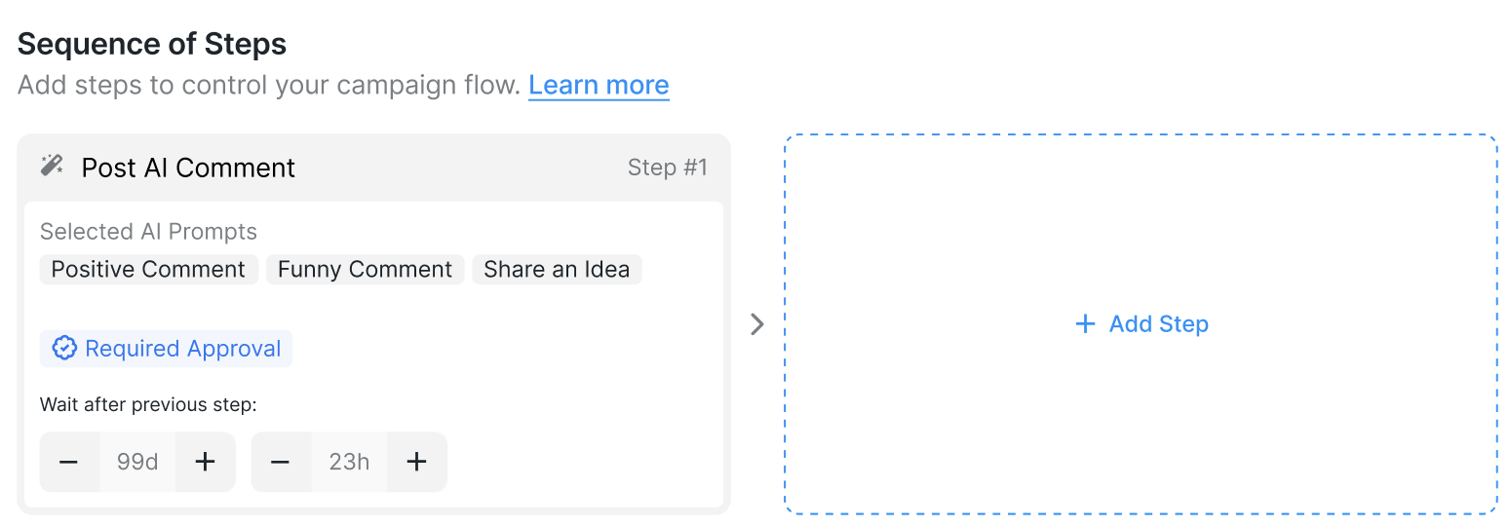The width and height of the screenshot is (1511, 526).
Task: Open the Post AI Comment step title
Action: (188, 168)
